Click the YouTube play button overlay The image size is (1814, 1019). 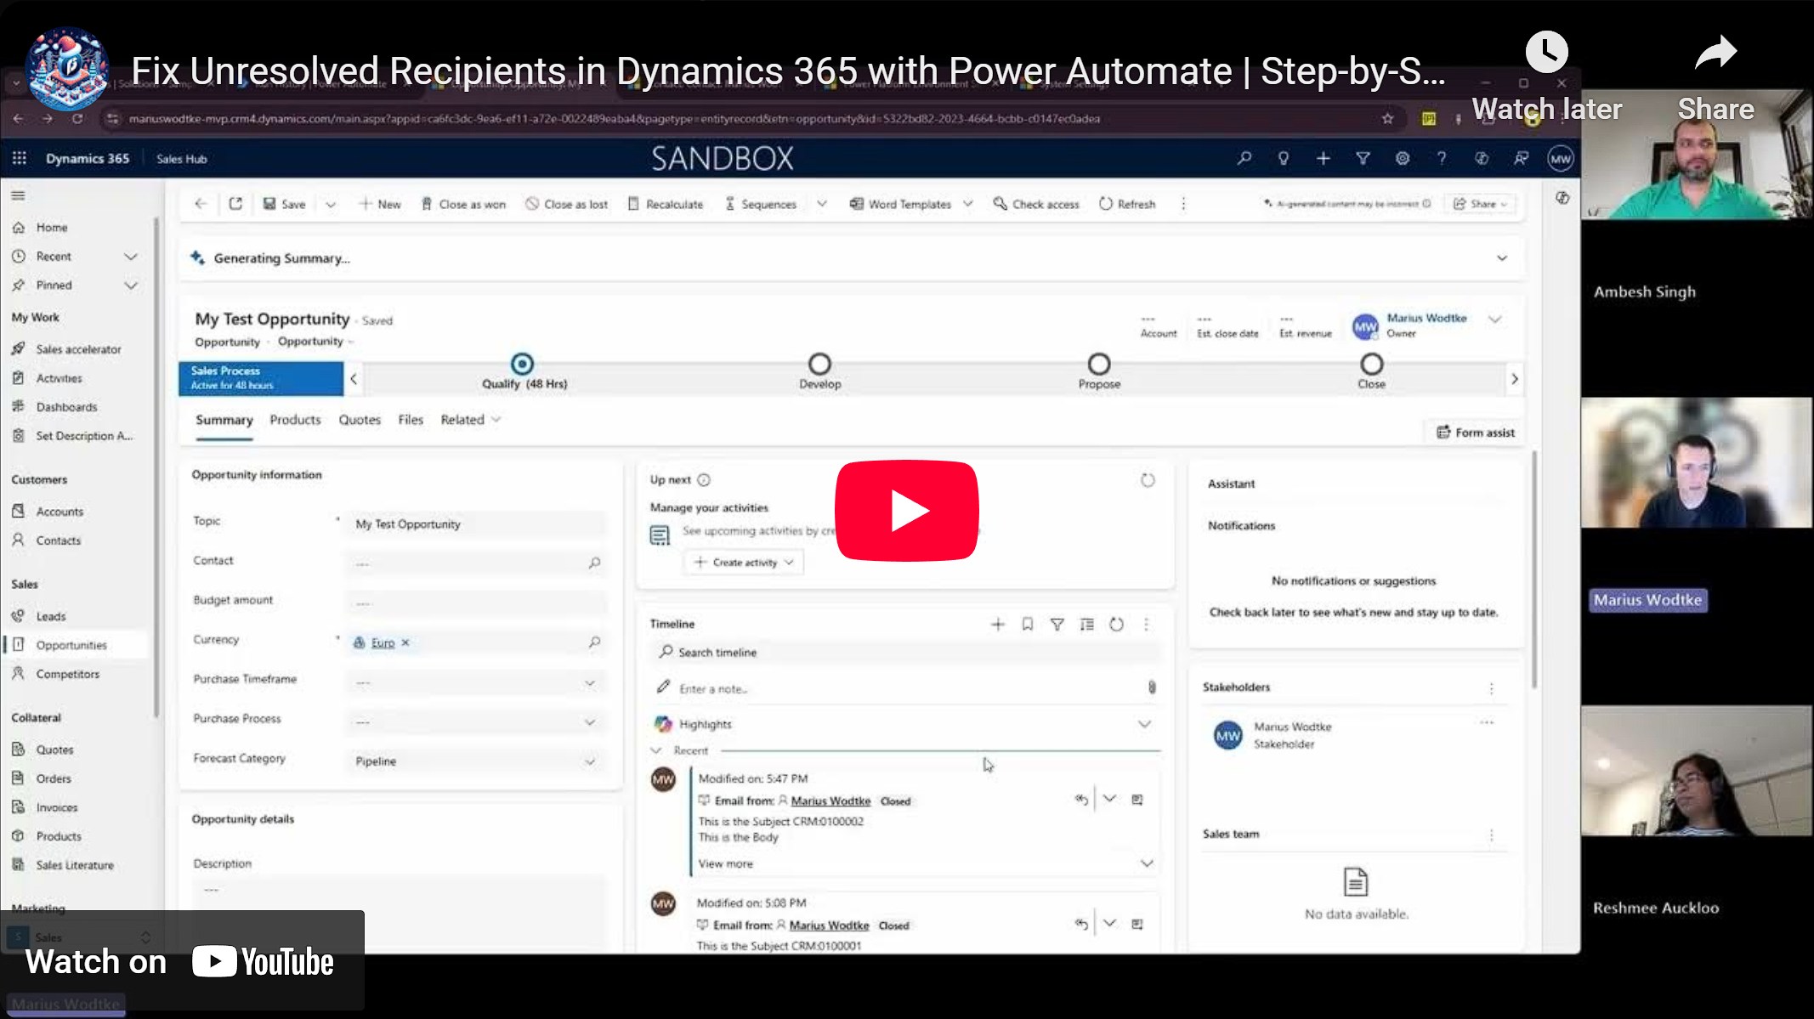click(906, 510)
